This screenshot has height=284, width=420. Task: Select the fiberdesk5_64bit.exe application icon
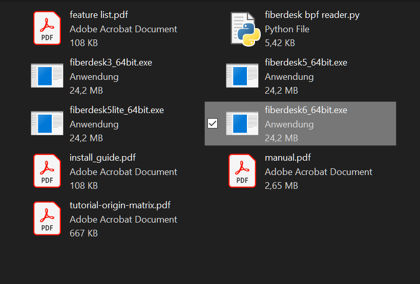coord(242,76)
